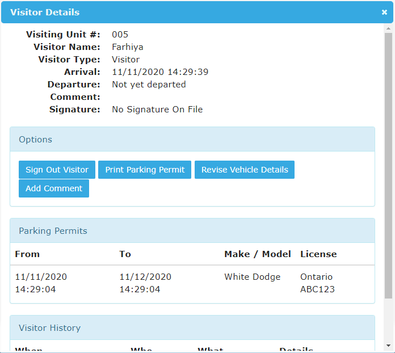Viewport: 395px width, 353px height.
Task: Open Revise Vehicle Details
Action: tap(244, 170)
